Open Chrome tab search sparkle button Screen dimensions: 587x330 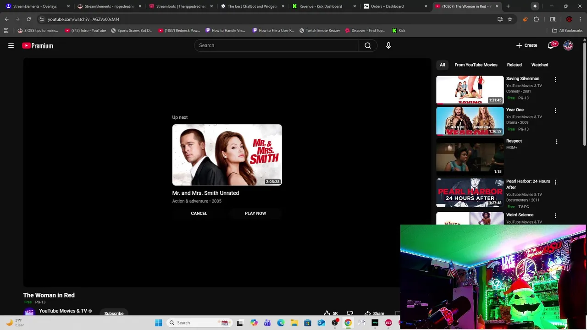click(x=535, y=6)
